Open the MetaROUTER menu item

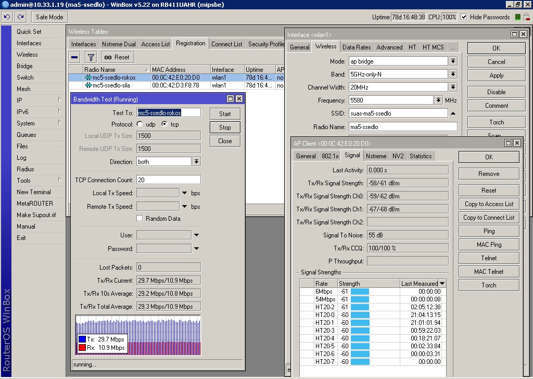pyautogui.click(x=35, y=203)
